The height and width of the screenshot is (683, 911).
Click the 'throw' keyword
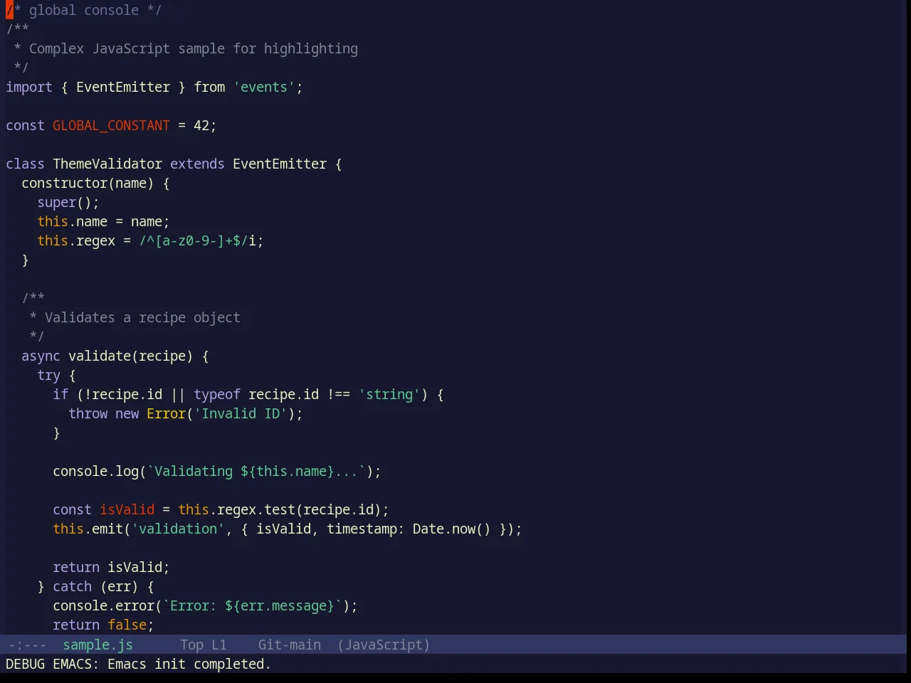(x=88, y=413)
